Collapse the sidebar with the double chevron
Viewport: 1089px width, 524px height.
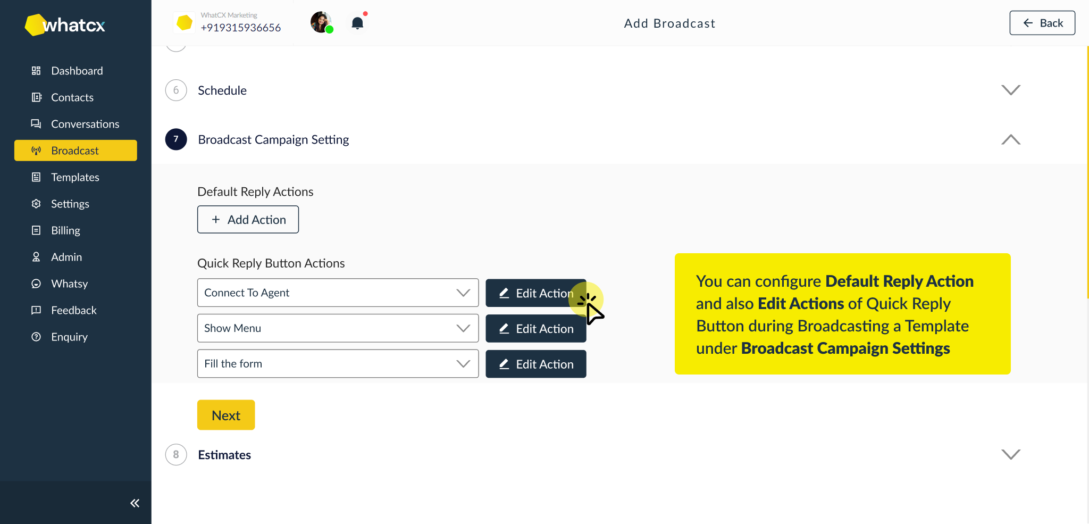(x=135, y=502)
